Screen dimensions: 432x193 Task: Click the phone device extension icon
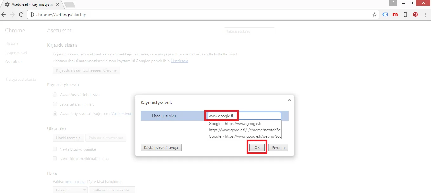pyautogui.click(x=405, y=15)
